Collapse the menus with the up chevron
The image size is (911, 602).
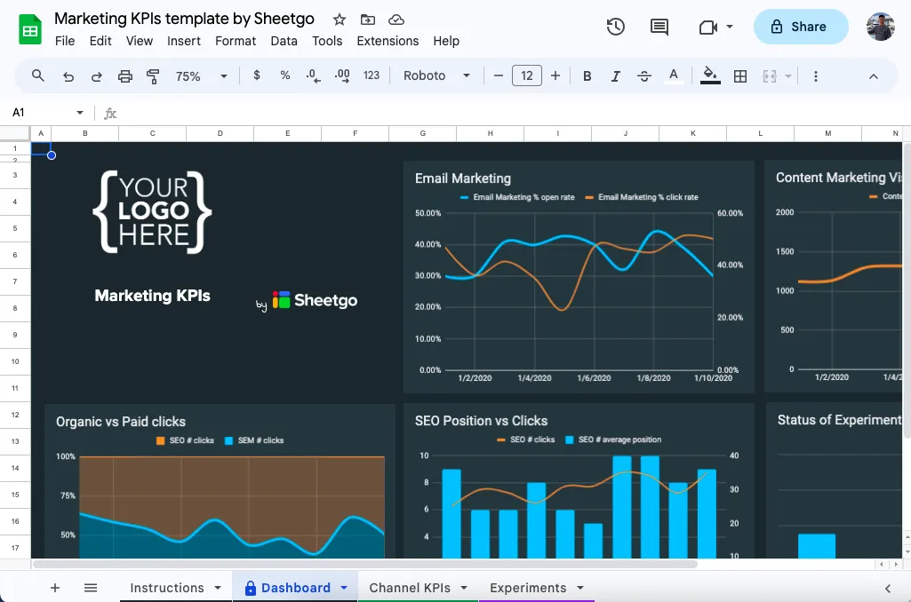pyautogui.click(x=874, y=76)
